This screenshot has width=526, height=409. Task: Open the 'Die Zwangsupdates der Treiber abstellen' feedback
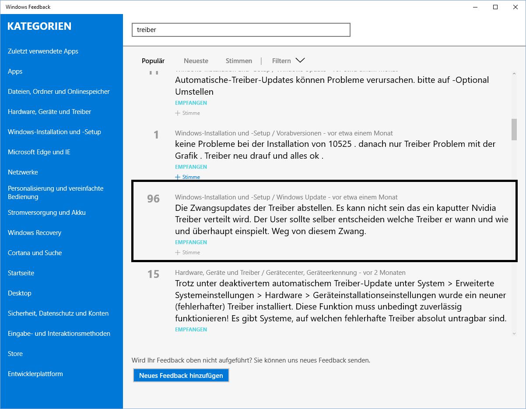pyautogui.click(x=341, y=220)
